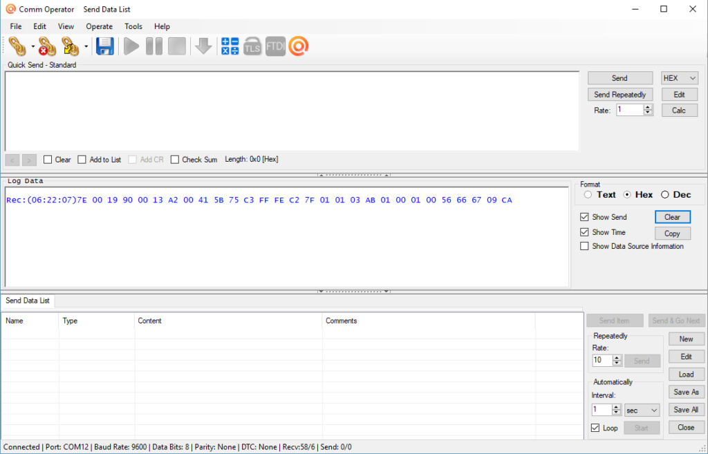Open the Tools menu
This screenshot has width=708, height=454.
pos(133,26)
